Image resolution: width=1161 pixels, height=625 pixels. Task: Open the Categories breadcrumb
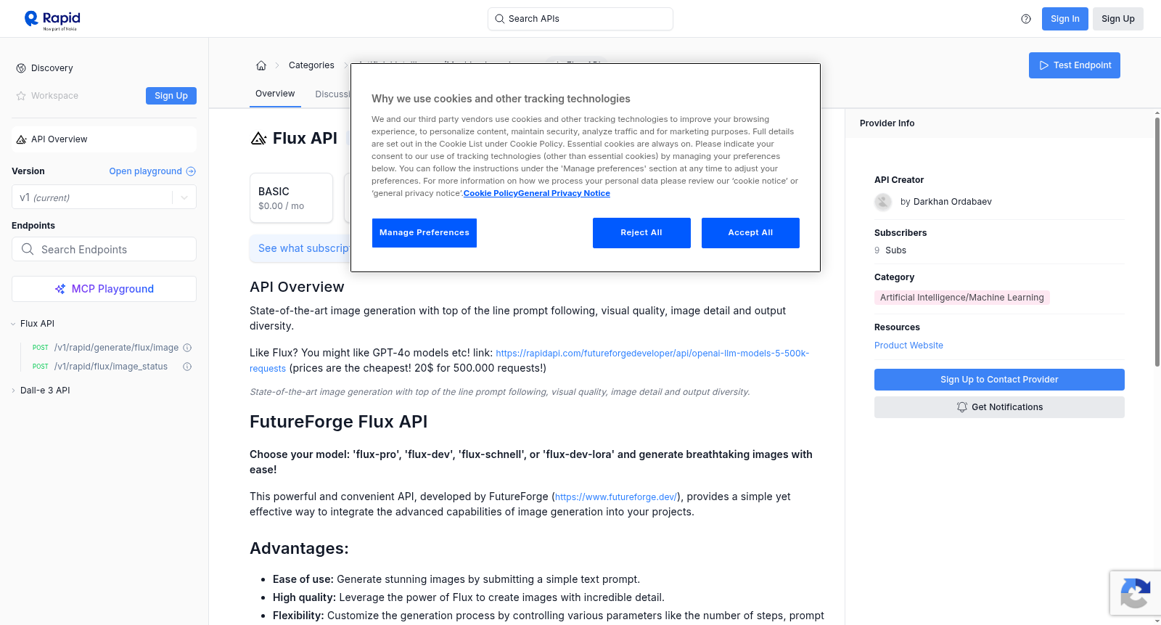311,65
